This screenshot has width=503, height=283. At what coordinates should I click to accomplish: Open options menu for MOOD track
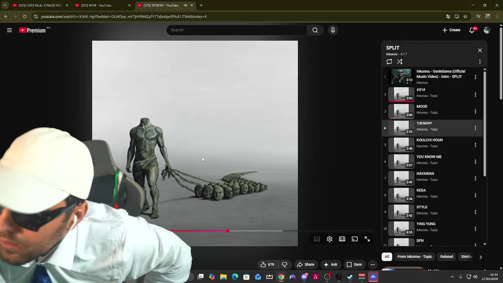coord(475,112)
